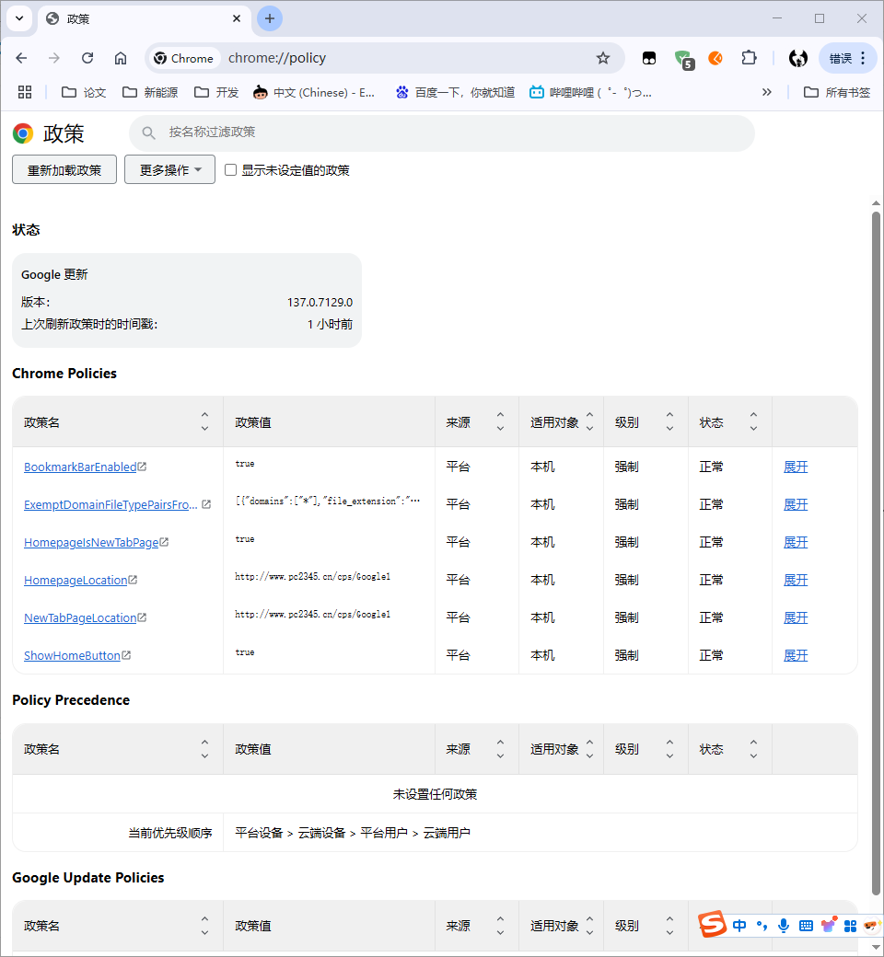Screen dimensions: 884x957
Task: Focus the policy name filter field
Action: [442, 133]
